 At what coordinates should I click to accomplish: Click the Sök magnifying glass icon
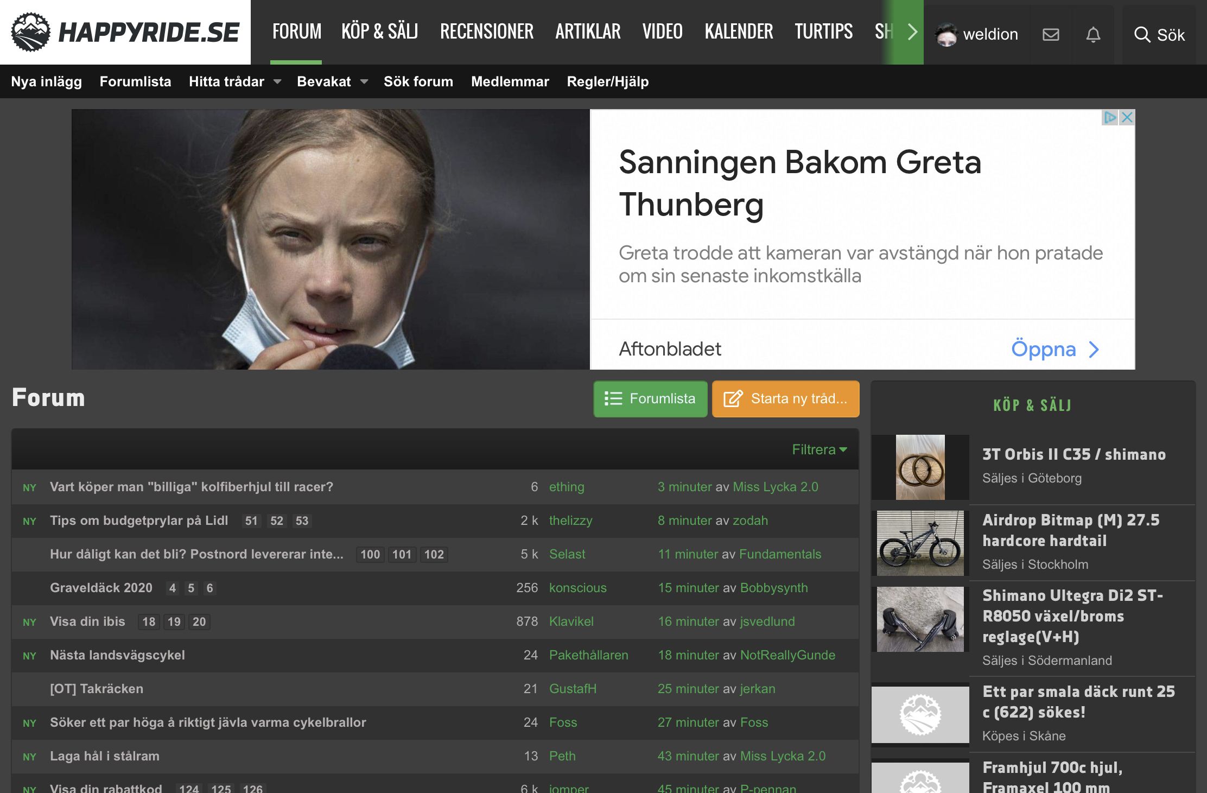tap(1142, 35)
